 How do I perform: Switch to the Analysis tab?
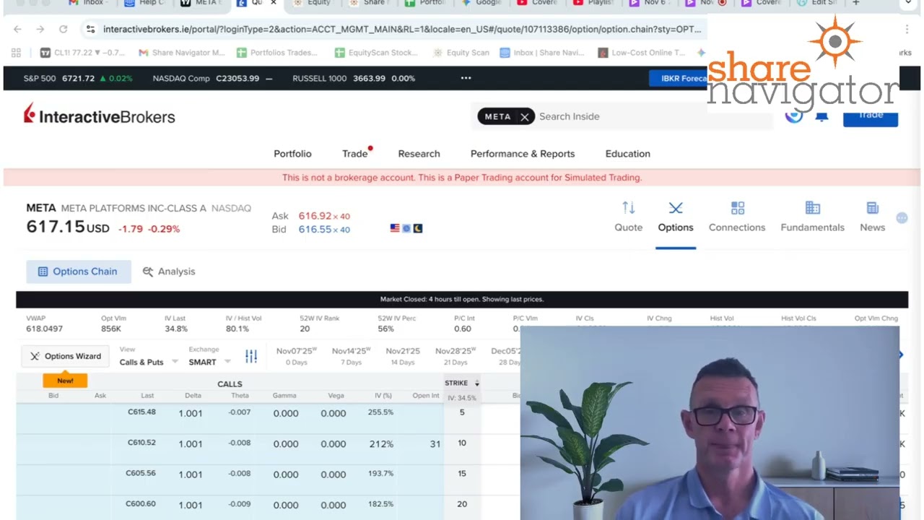169,272
